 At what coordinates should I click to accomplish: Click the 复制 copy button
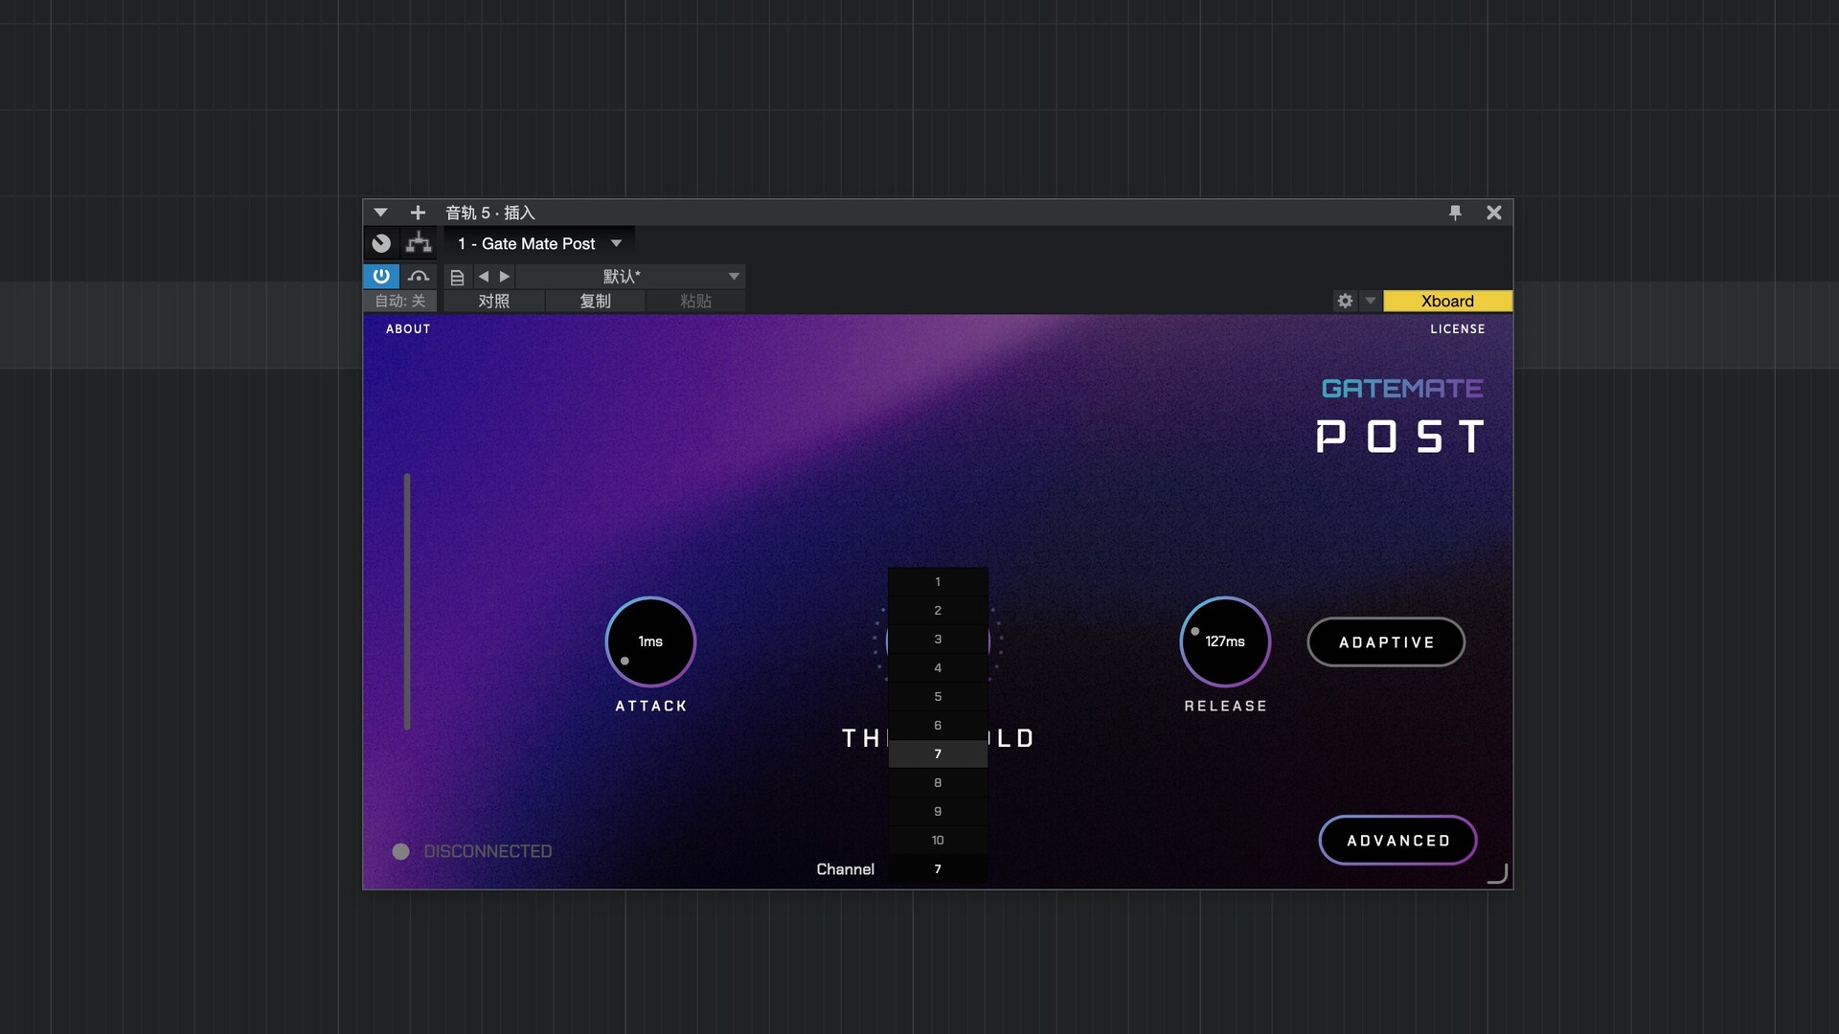pyautogui.click(x=595, y=301)
